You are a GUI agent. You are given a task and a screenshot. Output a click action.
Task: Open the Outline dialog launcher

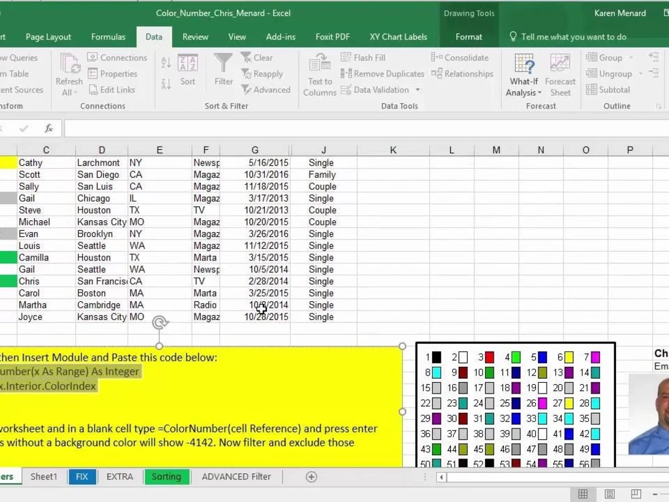click(659, 106)
